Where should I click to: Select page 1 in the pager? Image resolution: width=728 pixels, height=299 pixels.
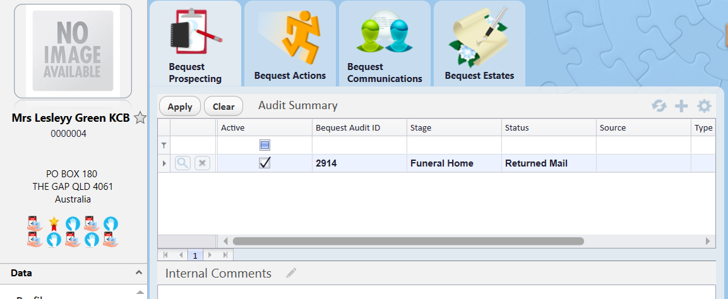pyautogui.click(x=195, y=255)
